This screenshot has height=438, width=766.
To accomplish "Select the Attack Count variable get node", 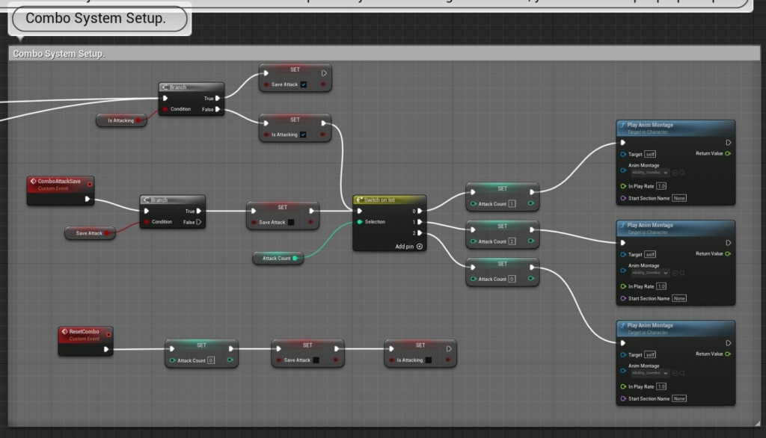I will [278, 259].
